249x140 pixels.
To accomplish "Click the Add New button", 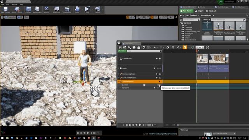I will [186, 11].
